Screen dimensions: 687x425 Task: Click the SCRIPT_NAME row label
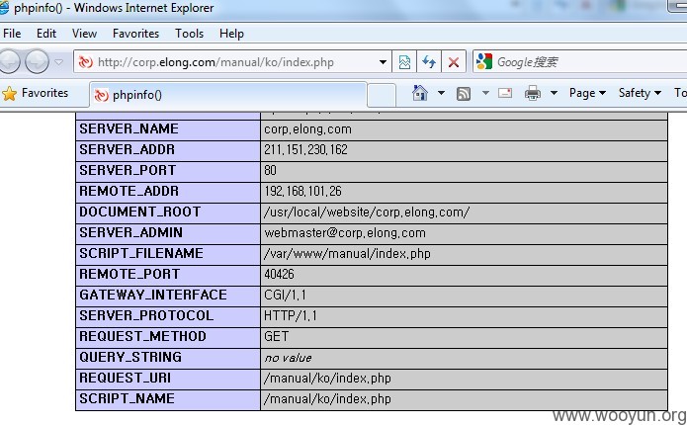pyautogui.click(x=128, y=398)
